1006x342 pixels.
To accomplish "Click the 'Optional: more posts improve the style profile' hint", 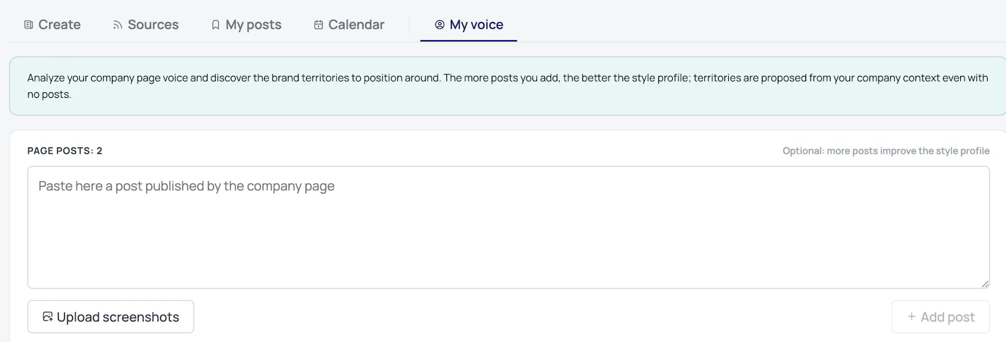I will click(x=886, y=151).
